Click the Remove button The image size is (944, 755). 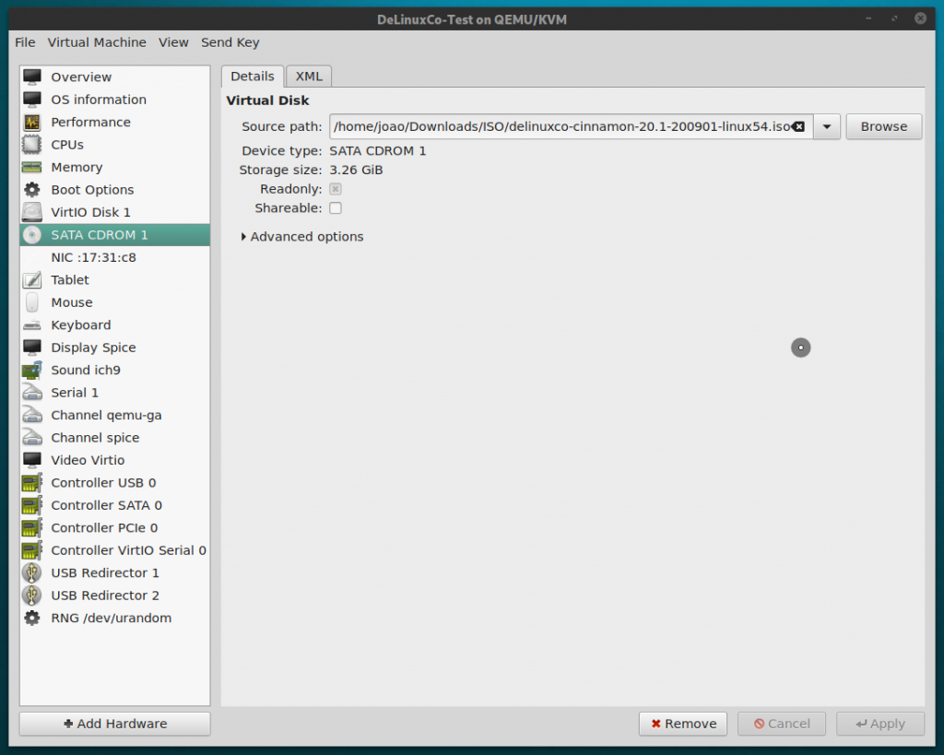(682, 724)
